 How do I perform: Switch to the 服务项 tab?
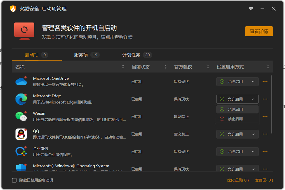tap(87, 55)
